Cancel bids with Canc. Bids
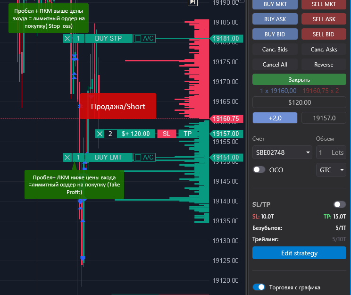Image resolution: width=351 pixels, height=295 pixels. point(275,49)
